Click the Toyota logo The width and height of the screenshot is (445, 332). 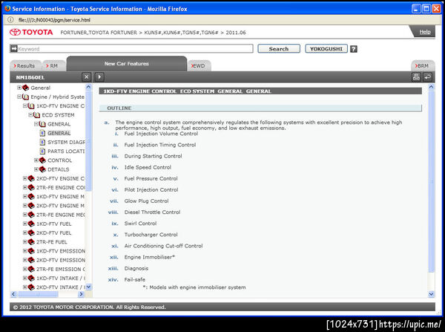31,32
